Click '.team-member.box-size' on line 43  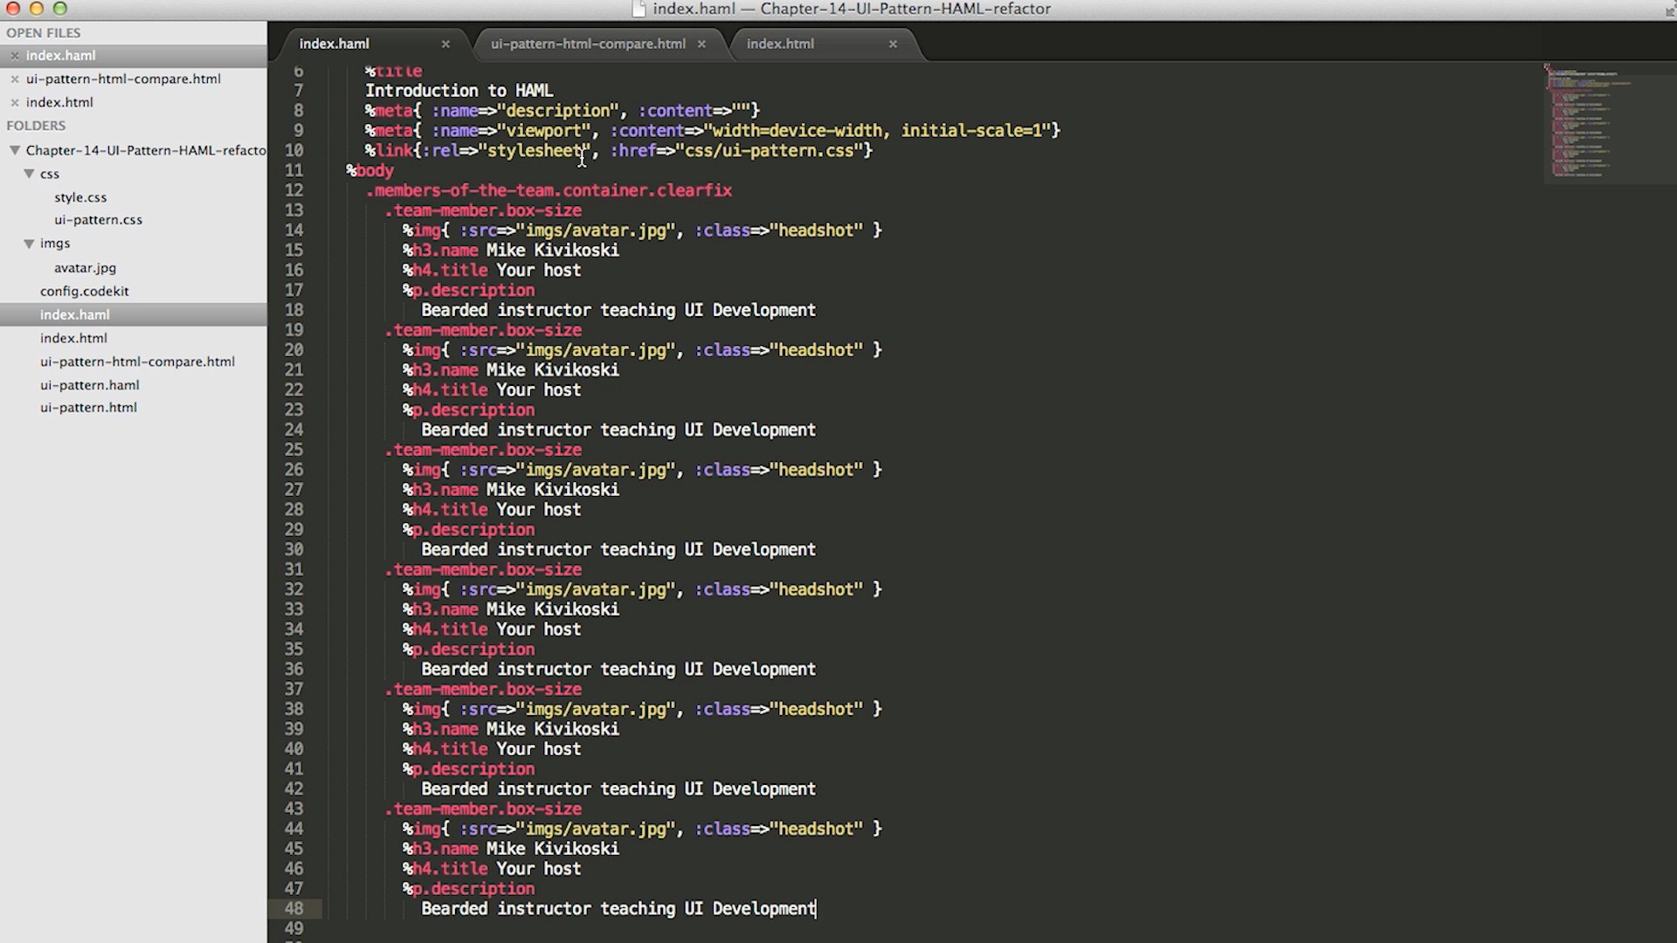(483, 809)
